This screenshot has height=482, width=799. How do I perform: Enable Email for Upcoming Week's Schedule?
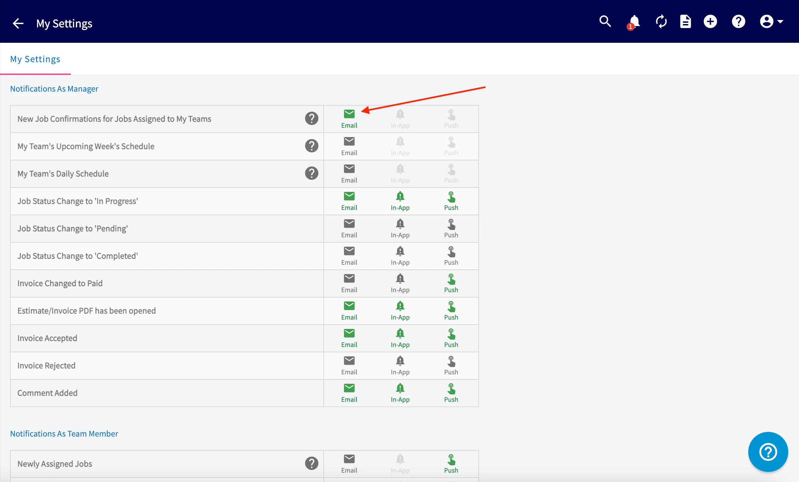[x=349, y=146]
